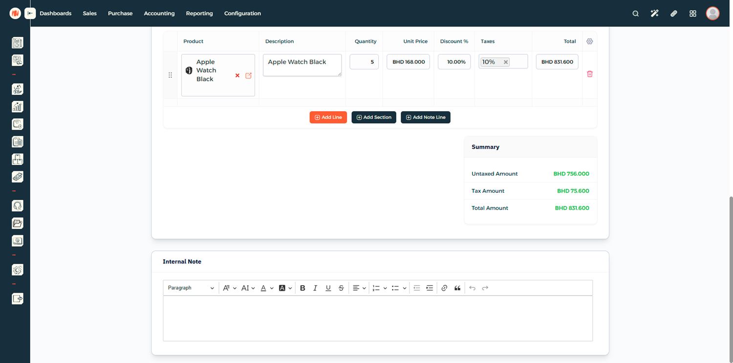The height and width of the screenshot is (363, 733).
Task: Click the search magnifier icon in top bar
Action: (635, 14)
